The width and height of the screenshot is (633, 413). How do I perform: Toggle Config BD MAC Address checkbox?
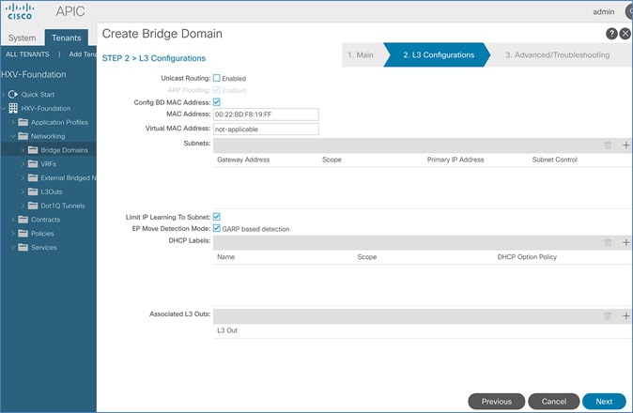click(x=217, y=101)
